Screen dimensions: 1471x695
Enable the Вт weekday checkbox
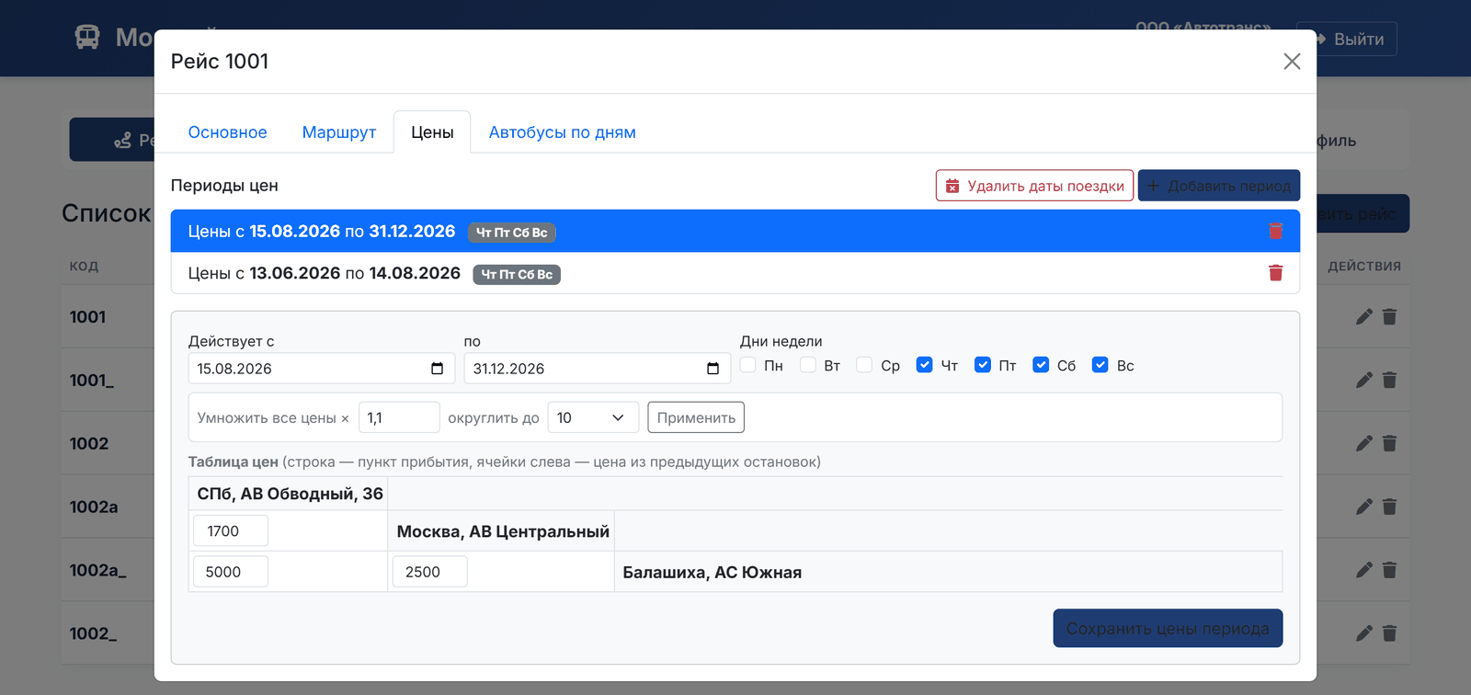[x=808, y=365]
